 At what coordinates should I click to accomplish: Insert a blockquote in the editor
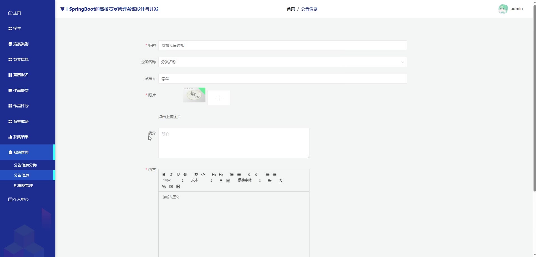[x=196, y=174]
